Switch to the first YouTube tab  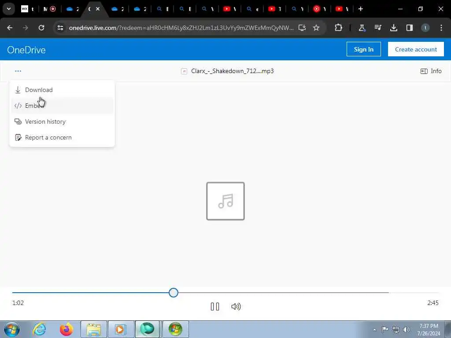coord(229,9)
